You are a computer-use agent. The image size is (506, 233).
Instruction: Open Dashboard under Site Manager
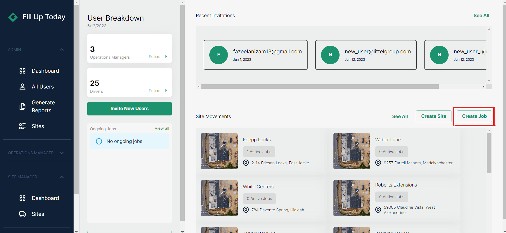[x=45, y=198]
